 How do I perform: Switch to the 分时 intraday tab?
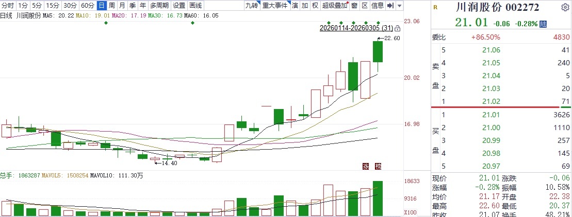(x=8, y=6)
